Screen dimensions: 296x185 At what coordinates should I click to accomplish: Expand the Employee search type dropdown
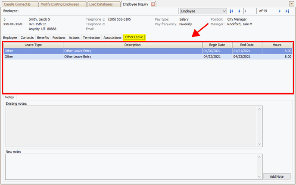pyautogui.click(x=224, y=11)
